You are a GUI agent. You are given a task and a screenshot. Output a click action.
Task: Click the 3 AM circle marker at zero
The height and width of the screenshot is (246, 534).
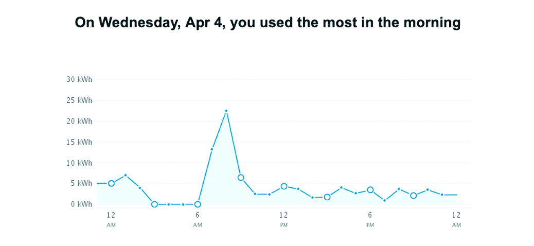154,204
